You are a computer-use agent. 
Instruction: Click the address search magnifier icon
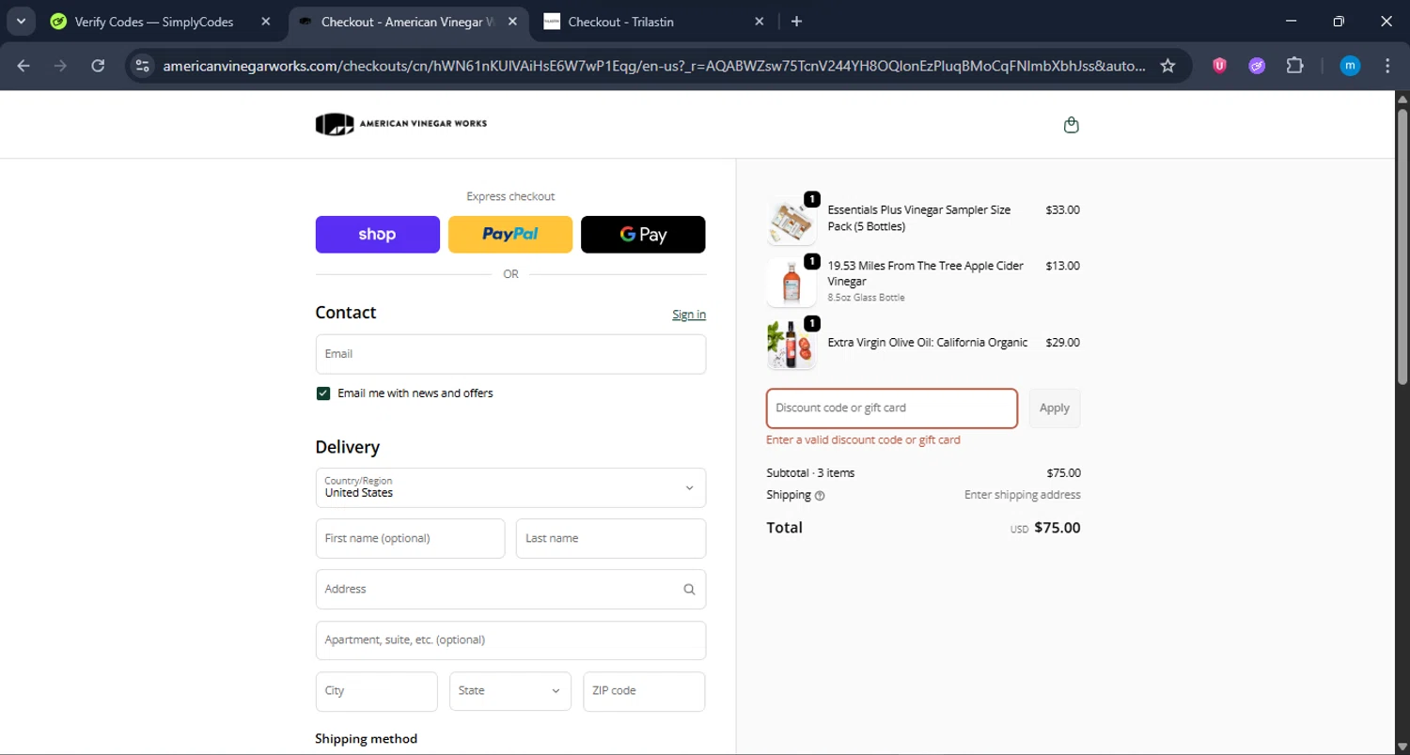(x=689, y=590)
